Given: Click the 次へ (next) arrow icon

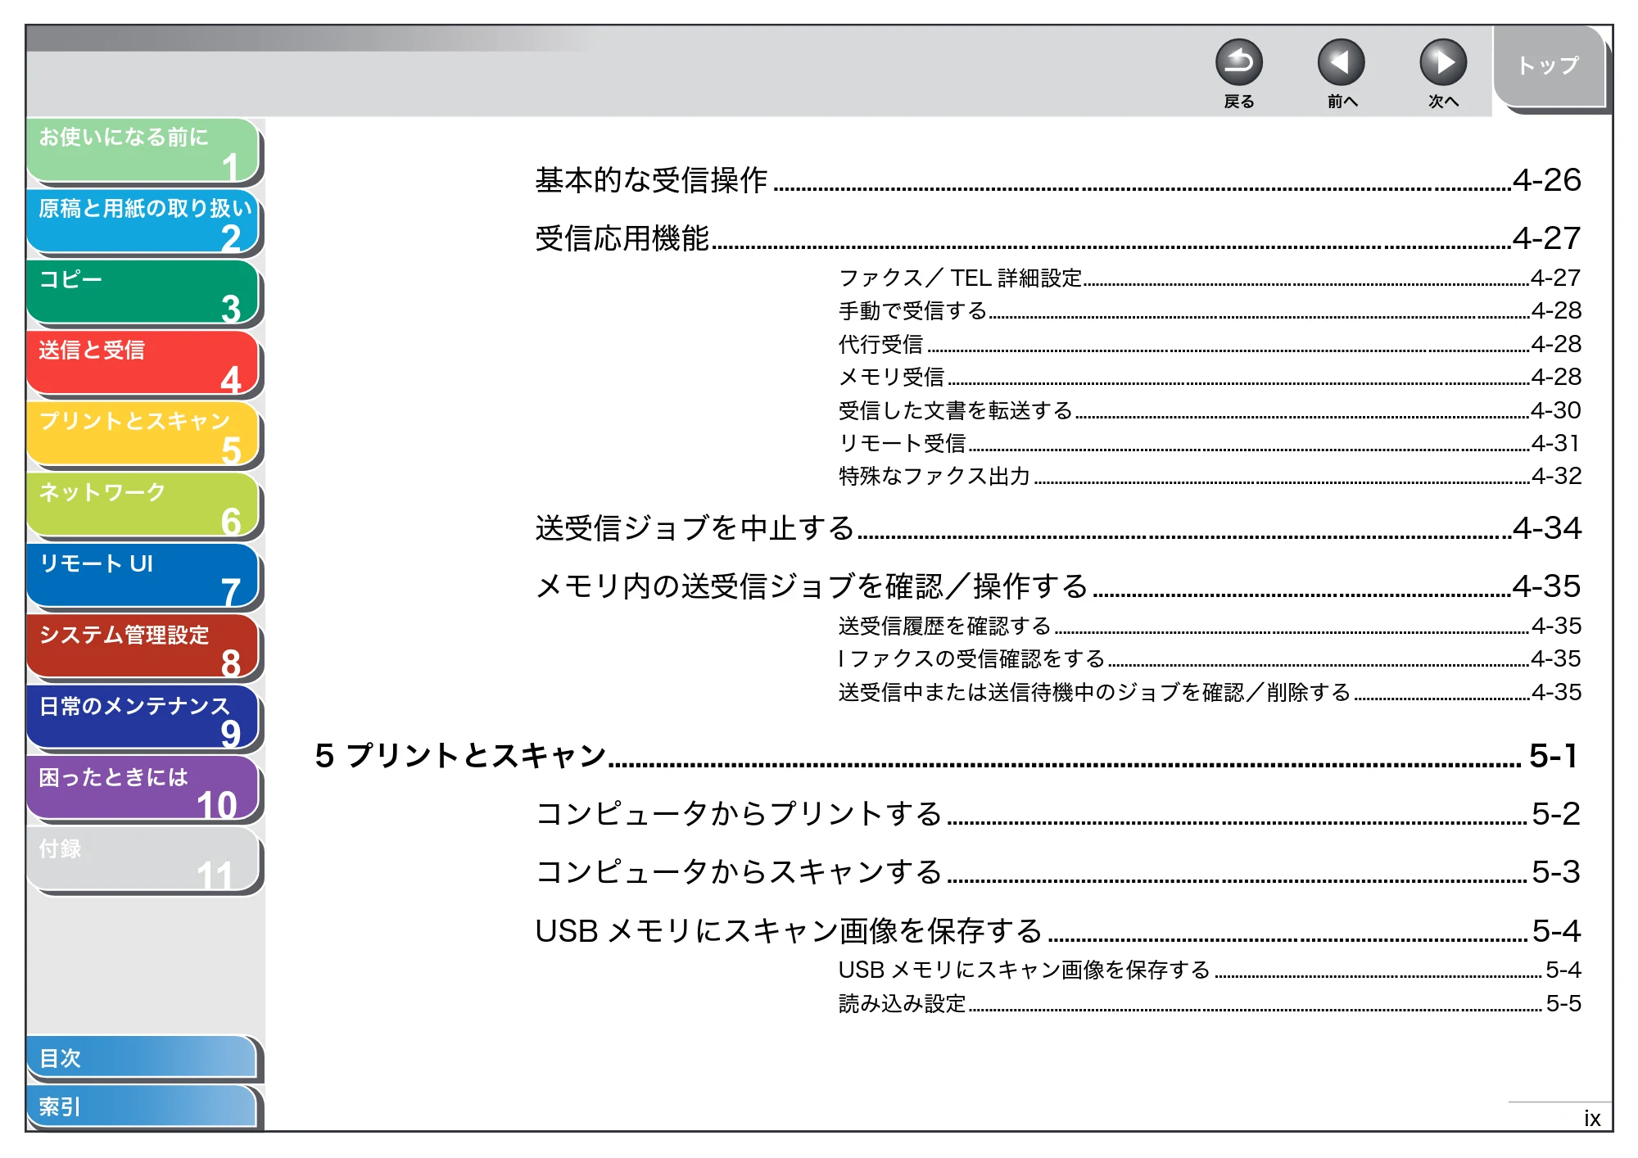Looking at the screenshot, I should (1442, 62).
